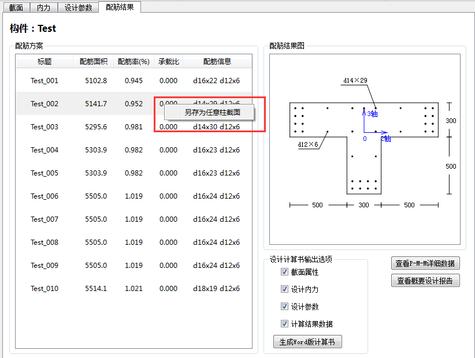Toggle the 设计内力 checkbox

284,289
